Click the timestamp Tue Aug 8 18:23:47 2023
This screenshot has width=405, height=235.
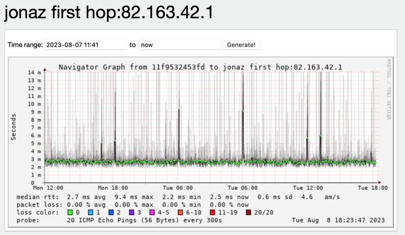pyautogui.click(x=338, y=220)
